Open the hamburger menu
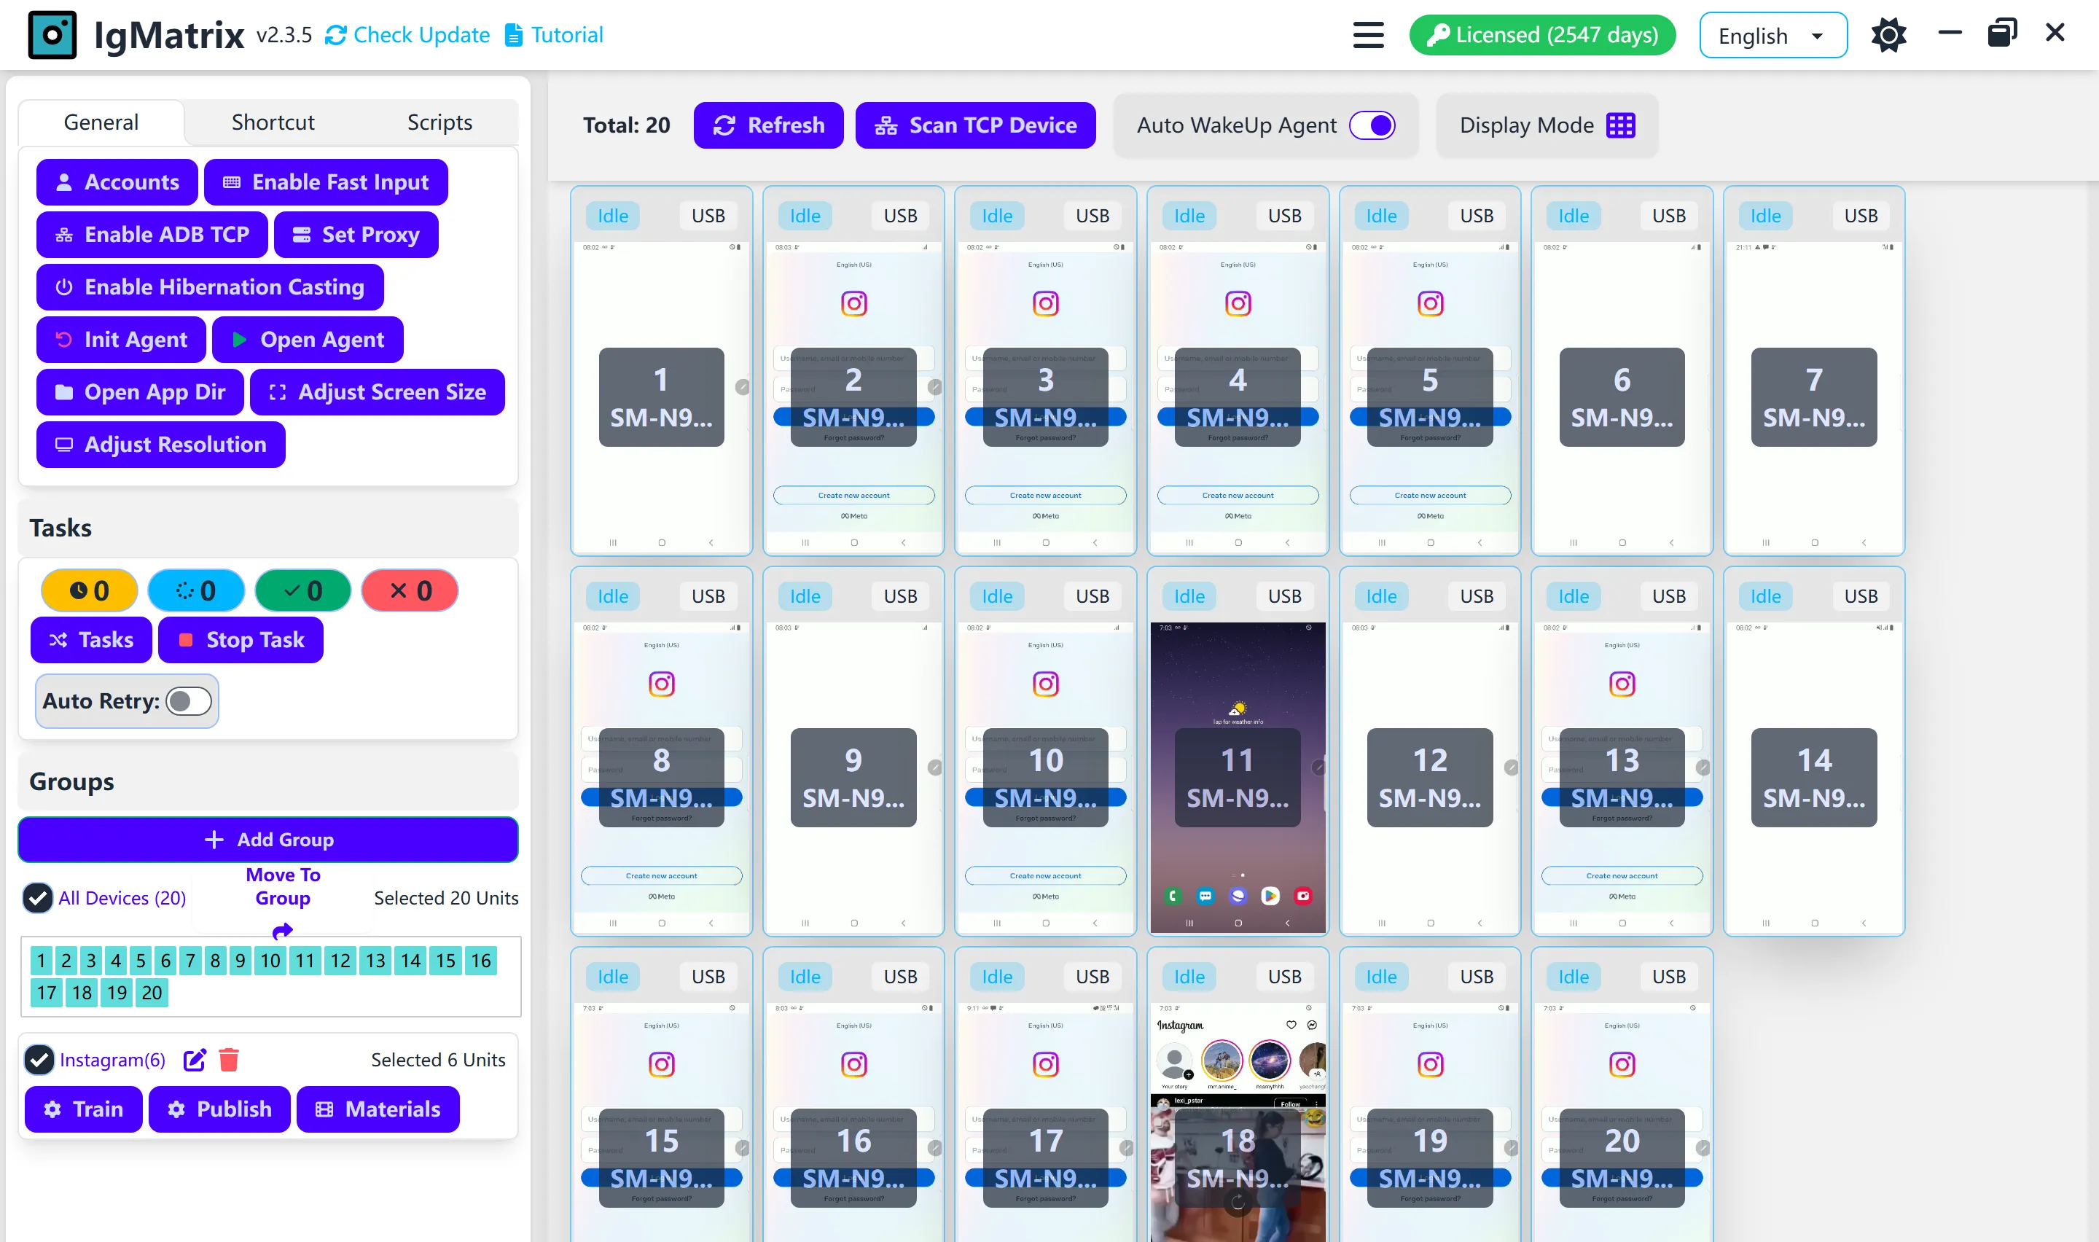The image size is (2099, 1242). pos(1367,34)
